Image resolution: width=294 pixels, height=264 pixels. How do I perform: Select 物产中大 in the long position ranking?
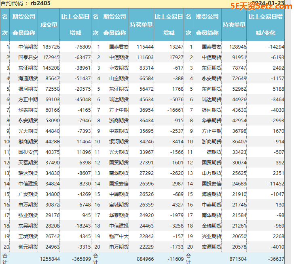click(x=119, y=236)
